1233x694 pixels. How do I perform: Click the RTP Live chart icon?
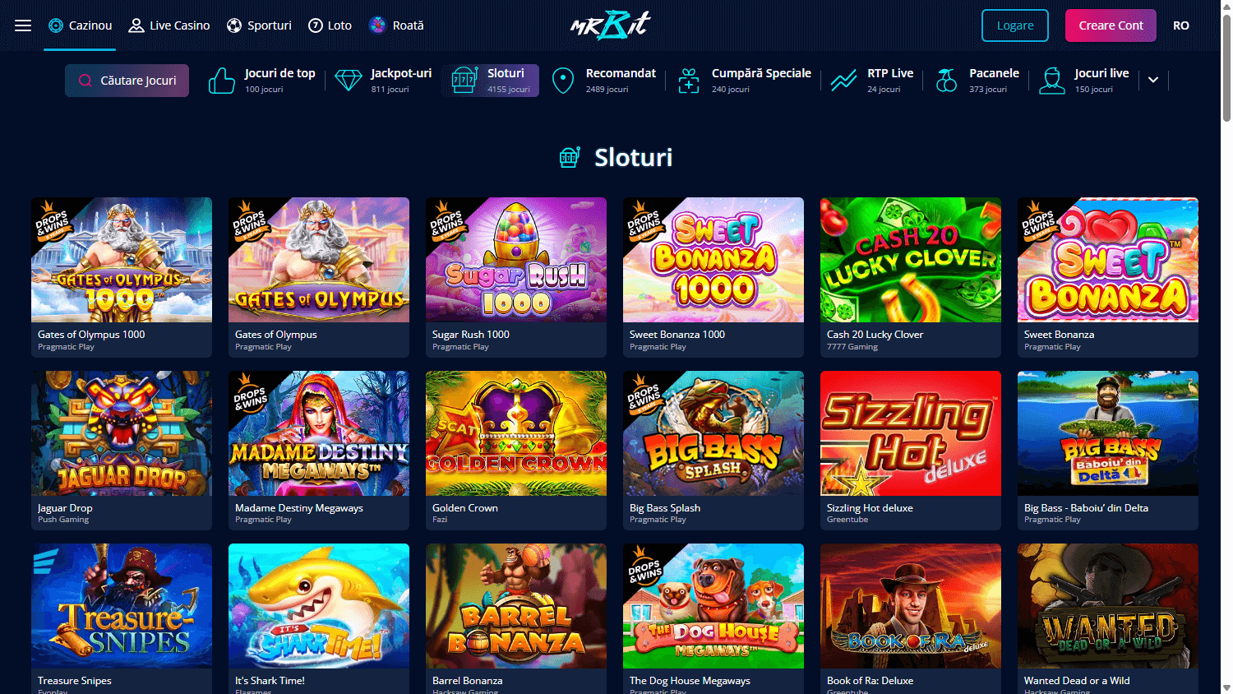pos(843,81)
